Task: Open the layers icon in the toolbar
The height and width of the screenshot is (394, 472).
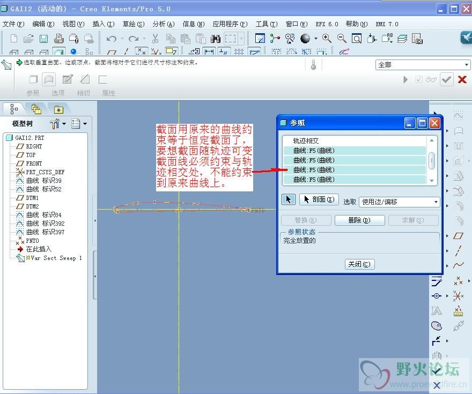Action: (x=402, y=39)
